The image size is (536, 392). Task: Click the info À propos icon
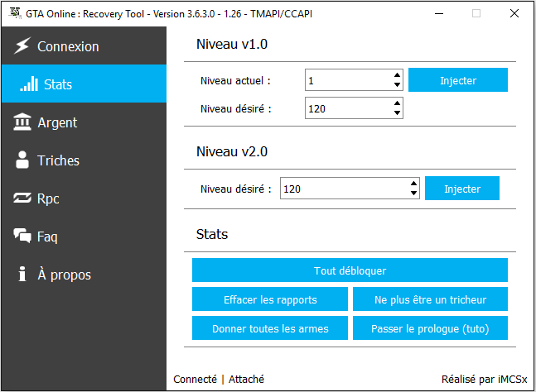(22, 274)
